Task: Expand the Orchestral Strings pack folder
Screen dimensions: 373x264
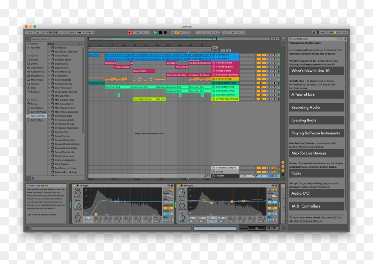Action: (49, 124)
